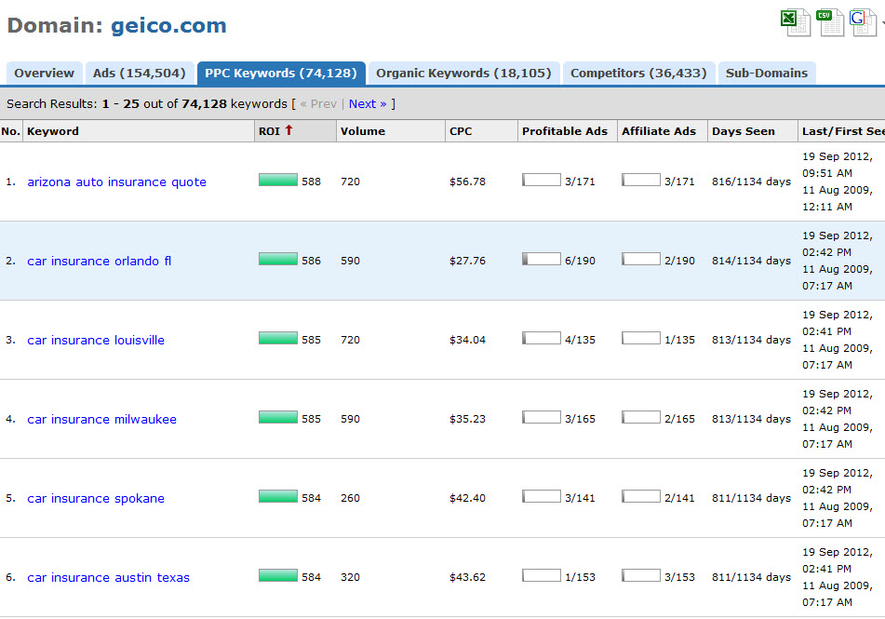Open keyword car insurance louisville
Viewport: 885px width, 619px height.
(96, 340)
